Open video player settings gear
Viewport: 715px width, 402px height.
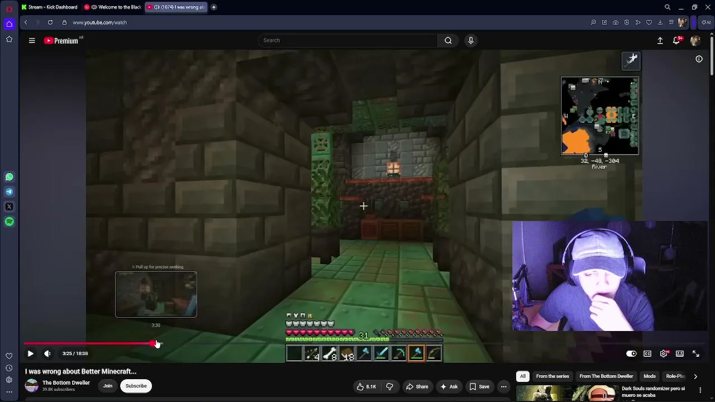[664, 353]
